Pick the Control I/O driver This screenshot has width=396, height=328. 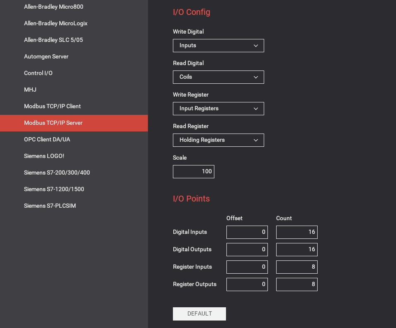(74, 73)
